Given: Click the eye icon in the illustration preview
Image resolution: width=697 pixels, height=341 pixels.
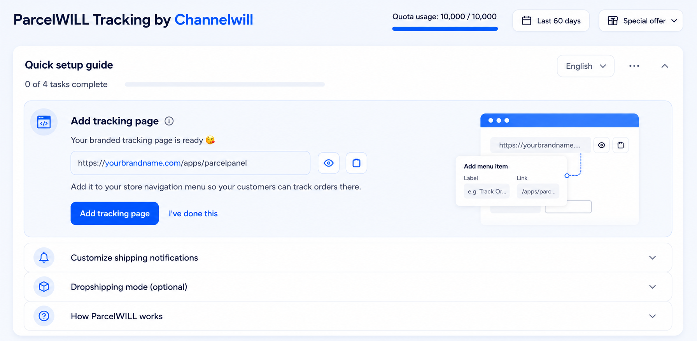Looking at the screenshot, I should pos(602,145).
